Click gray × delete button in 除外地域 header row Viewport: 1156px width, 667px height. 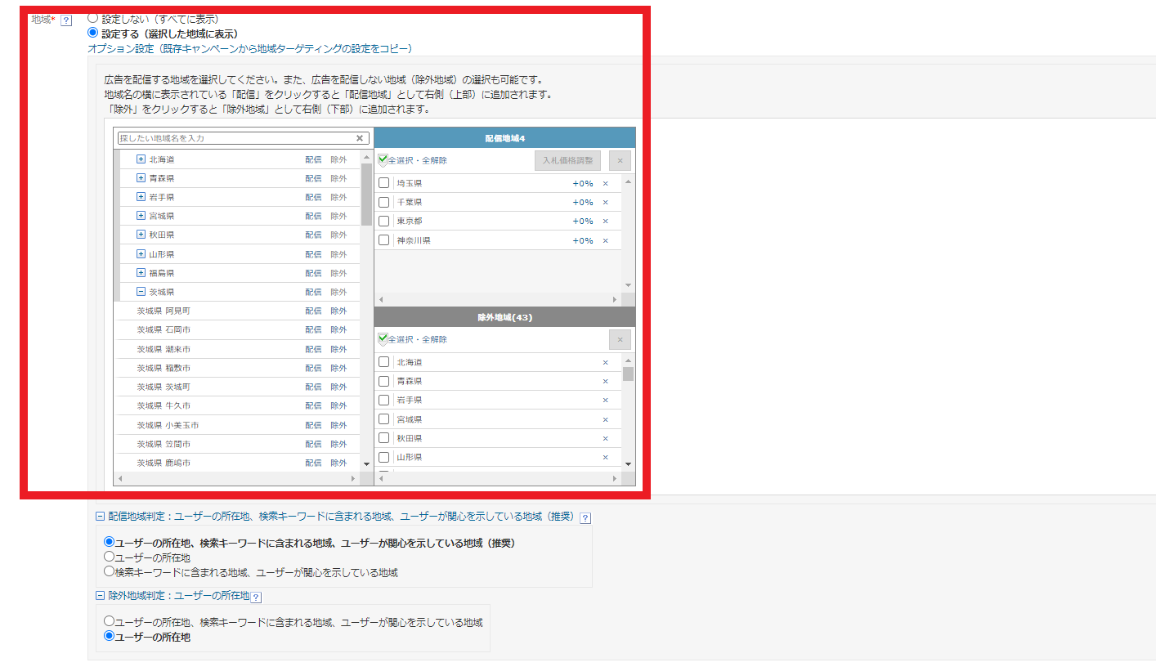tap(620, 339)
